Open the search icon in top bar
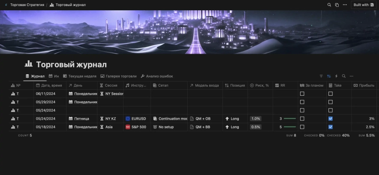This screenshot has height=175, width=379. (329, 5)
